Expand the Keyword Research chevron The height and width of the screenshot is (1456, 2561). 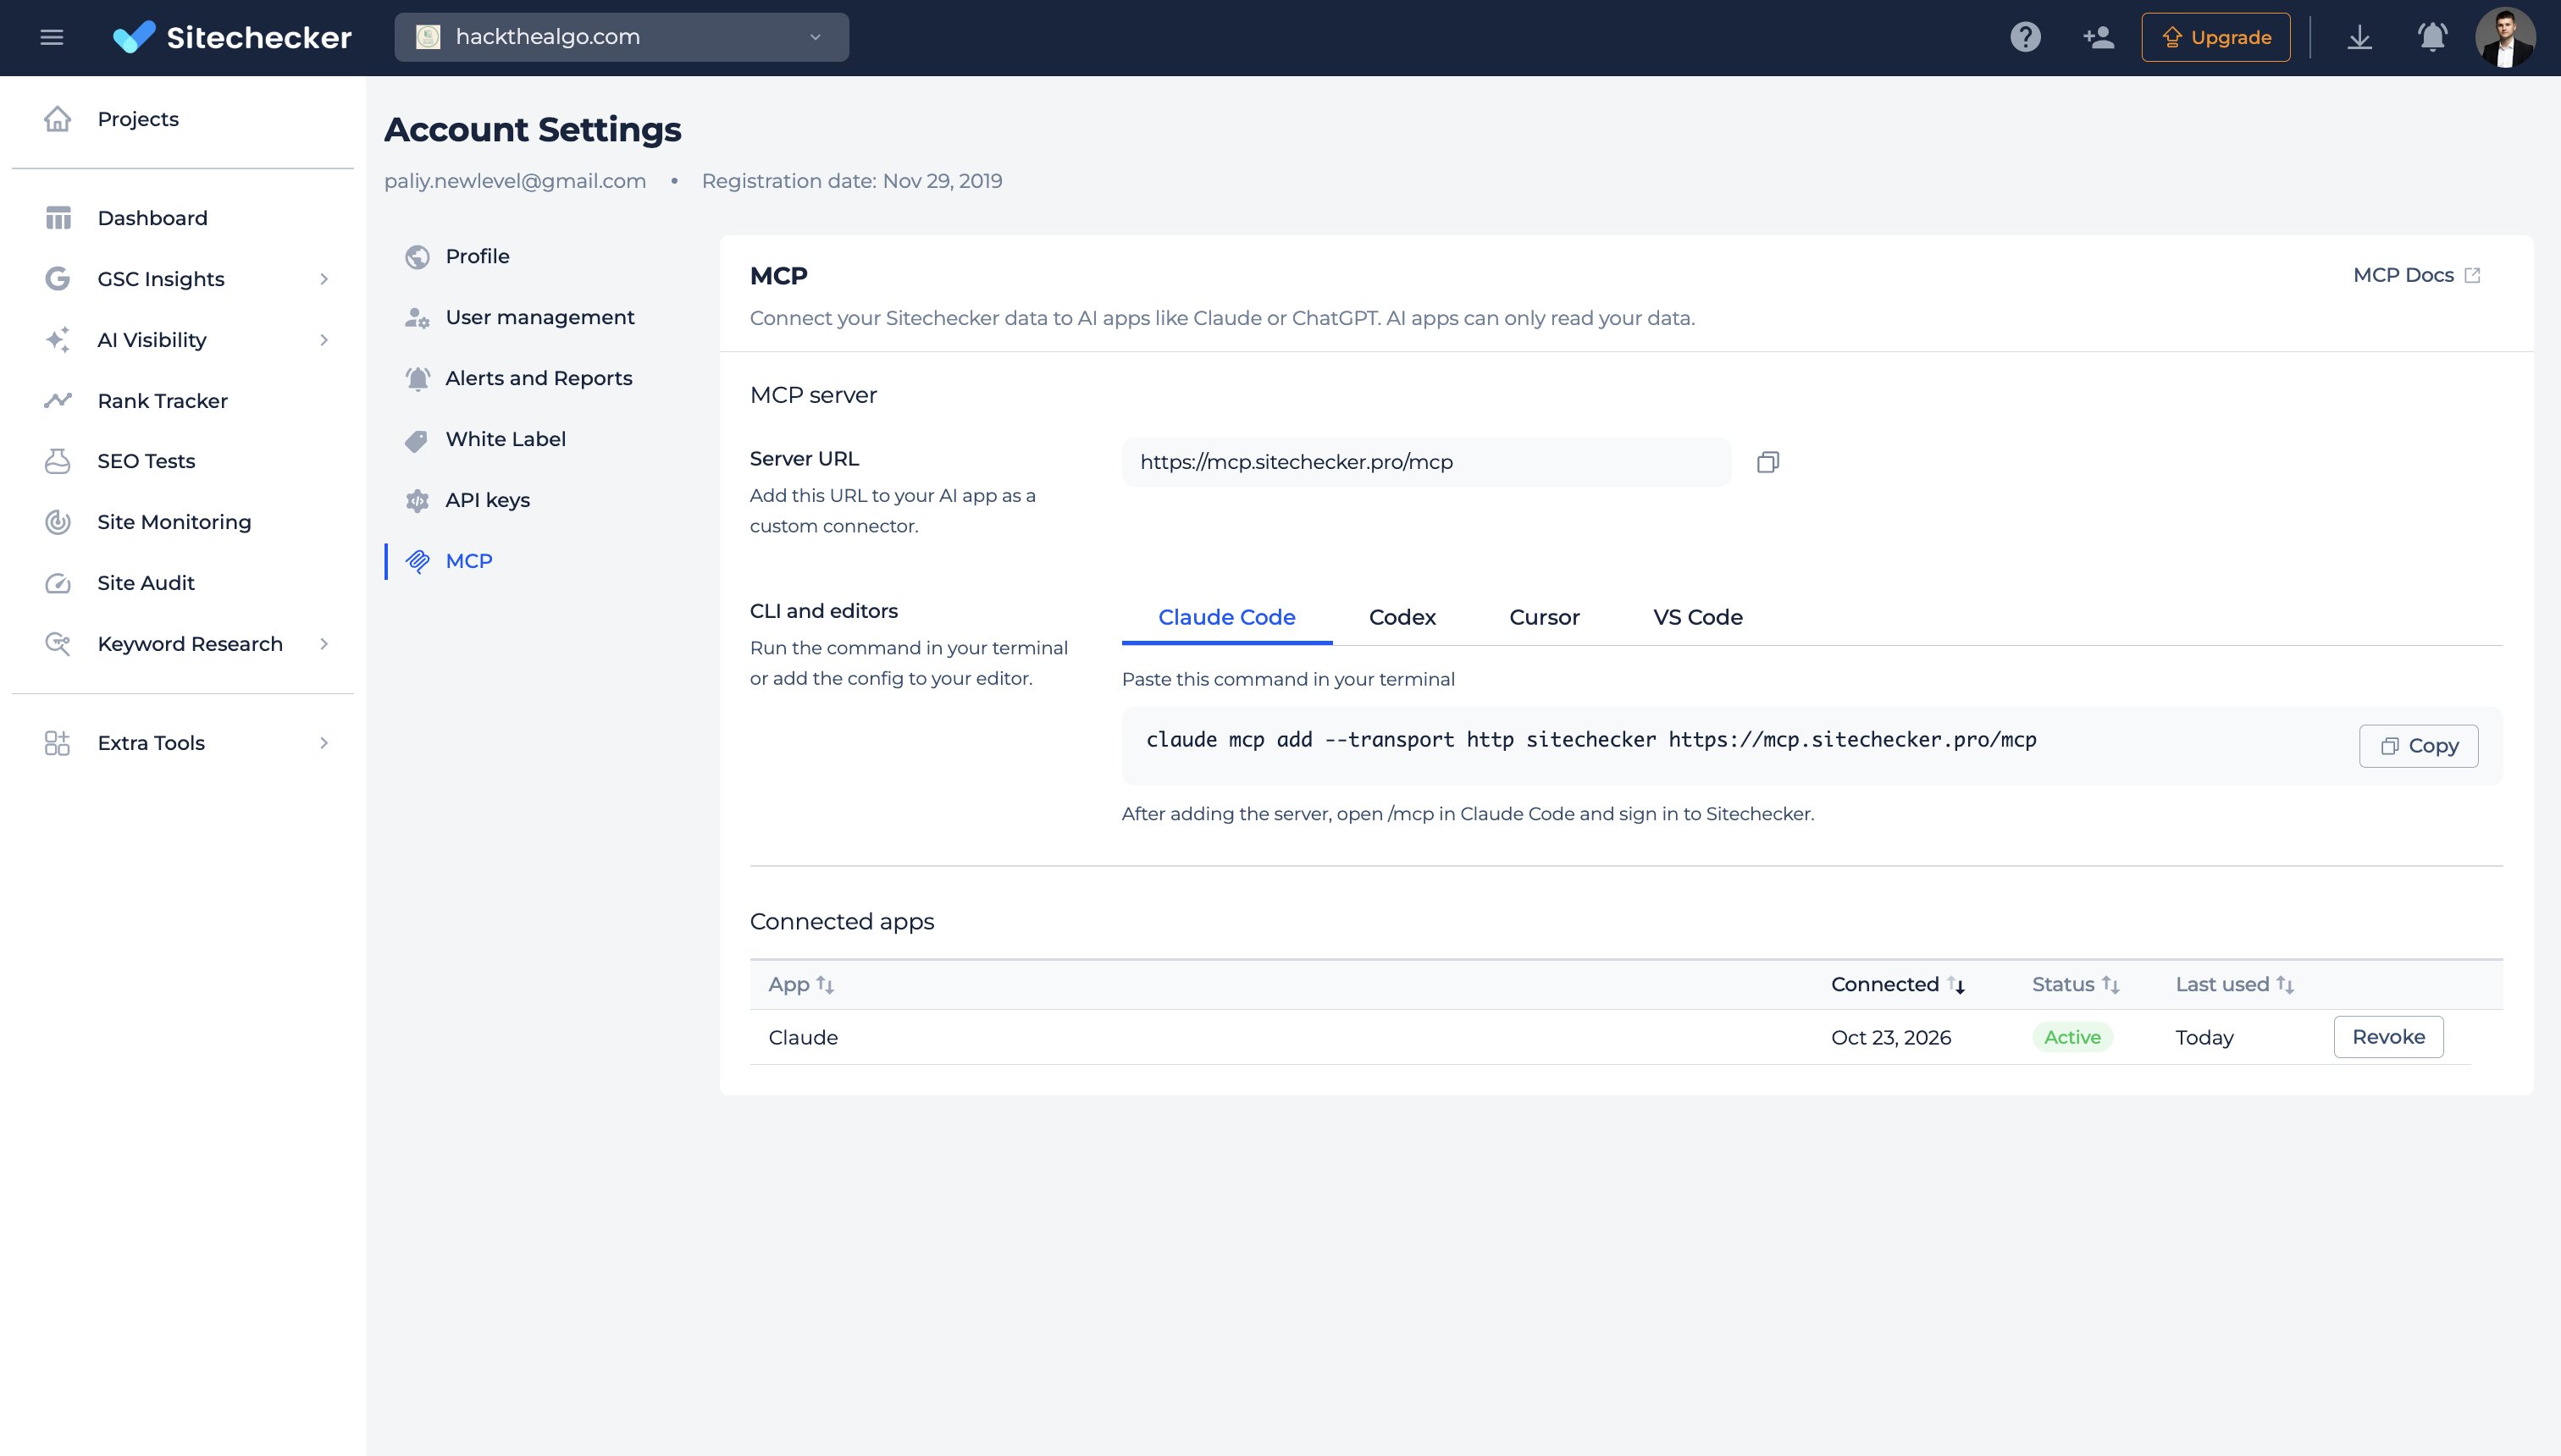(324, 644)
